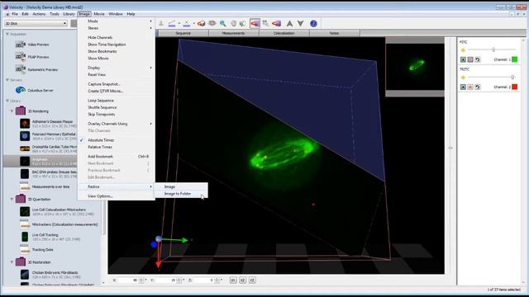Image resolution: width=529 pixels, height=297 pixels.
Task: Click the 3D Restoration folder icon
Action: [x=20, y=262]
